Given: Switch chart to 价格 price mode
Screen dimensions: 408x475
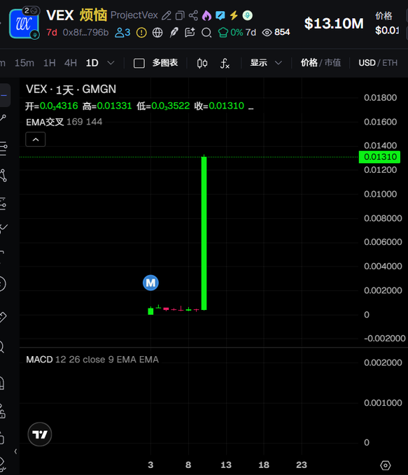Looking at the screenshot, I should [309, 63].
